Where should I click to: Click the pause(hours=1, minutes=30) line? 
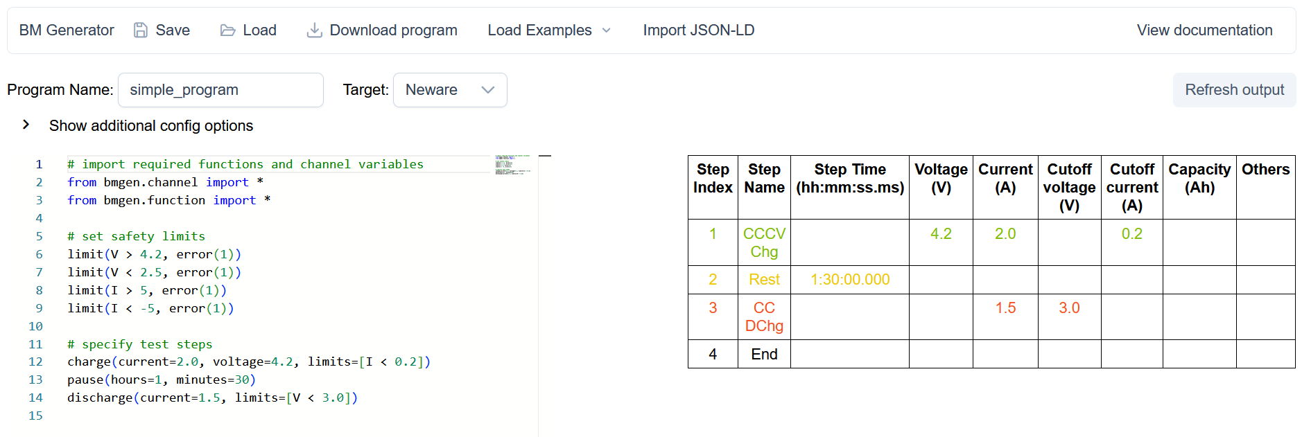pyautogui.click(x=162, y=380)
